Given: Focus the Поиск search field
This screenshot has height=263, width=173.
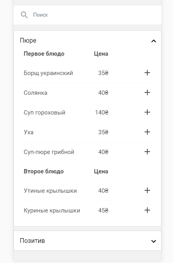Looking at the screenshot, I should pyautogui.click(x=87, y=15).
